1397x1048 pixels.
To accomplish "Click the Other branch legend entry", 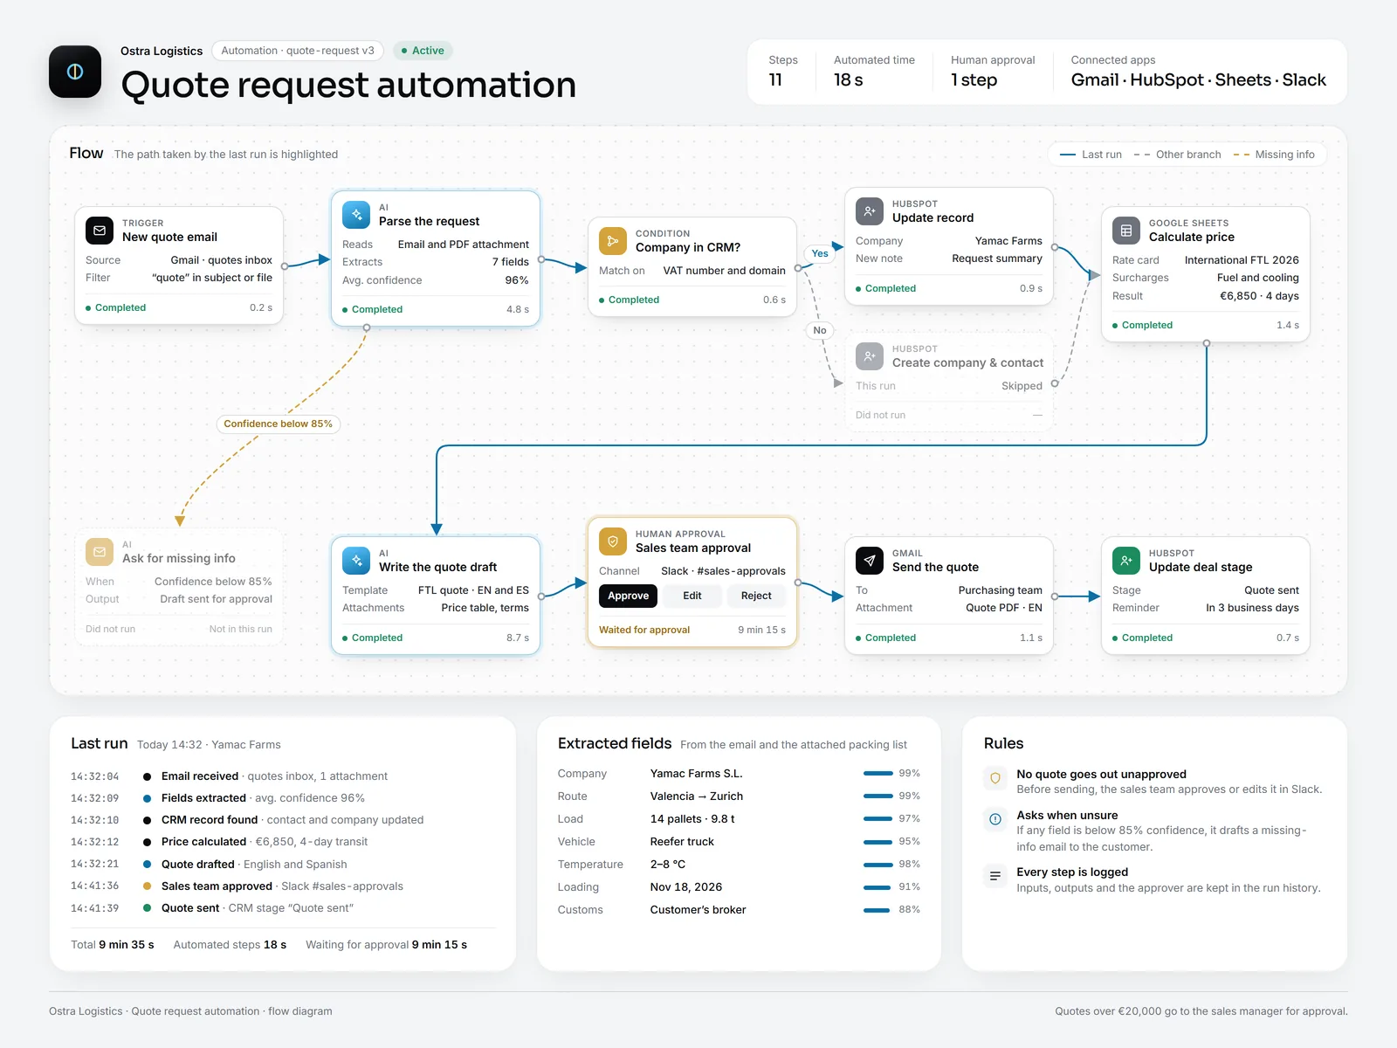I will (x=1177, y=155).
